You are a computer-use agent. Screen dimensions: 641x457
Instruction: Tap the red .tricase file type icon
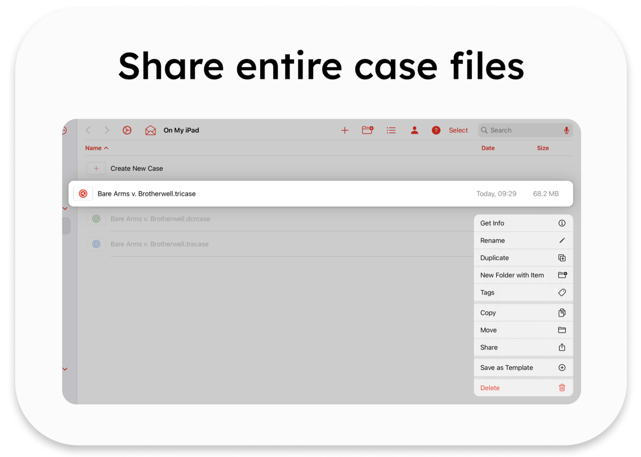pyautogui.click(x=83, y=193)
